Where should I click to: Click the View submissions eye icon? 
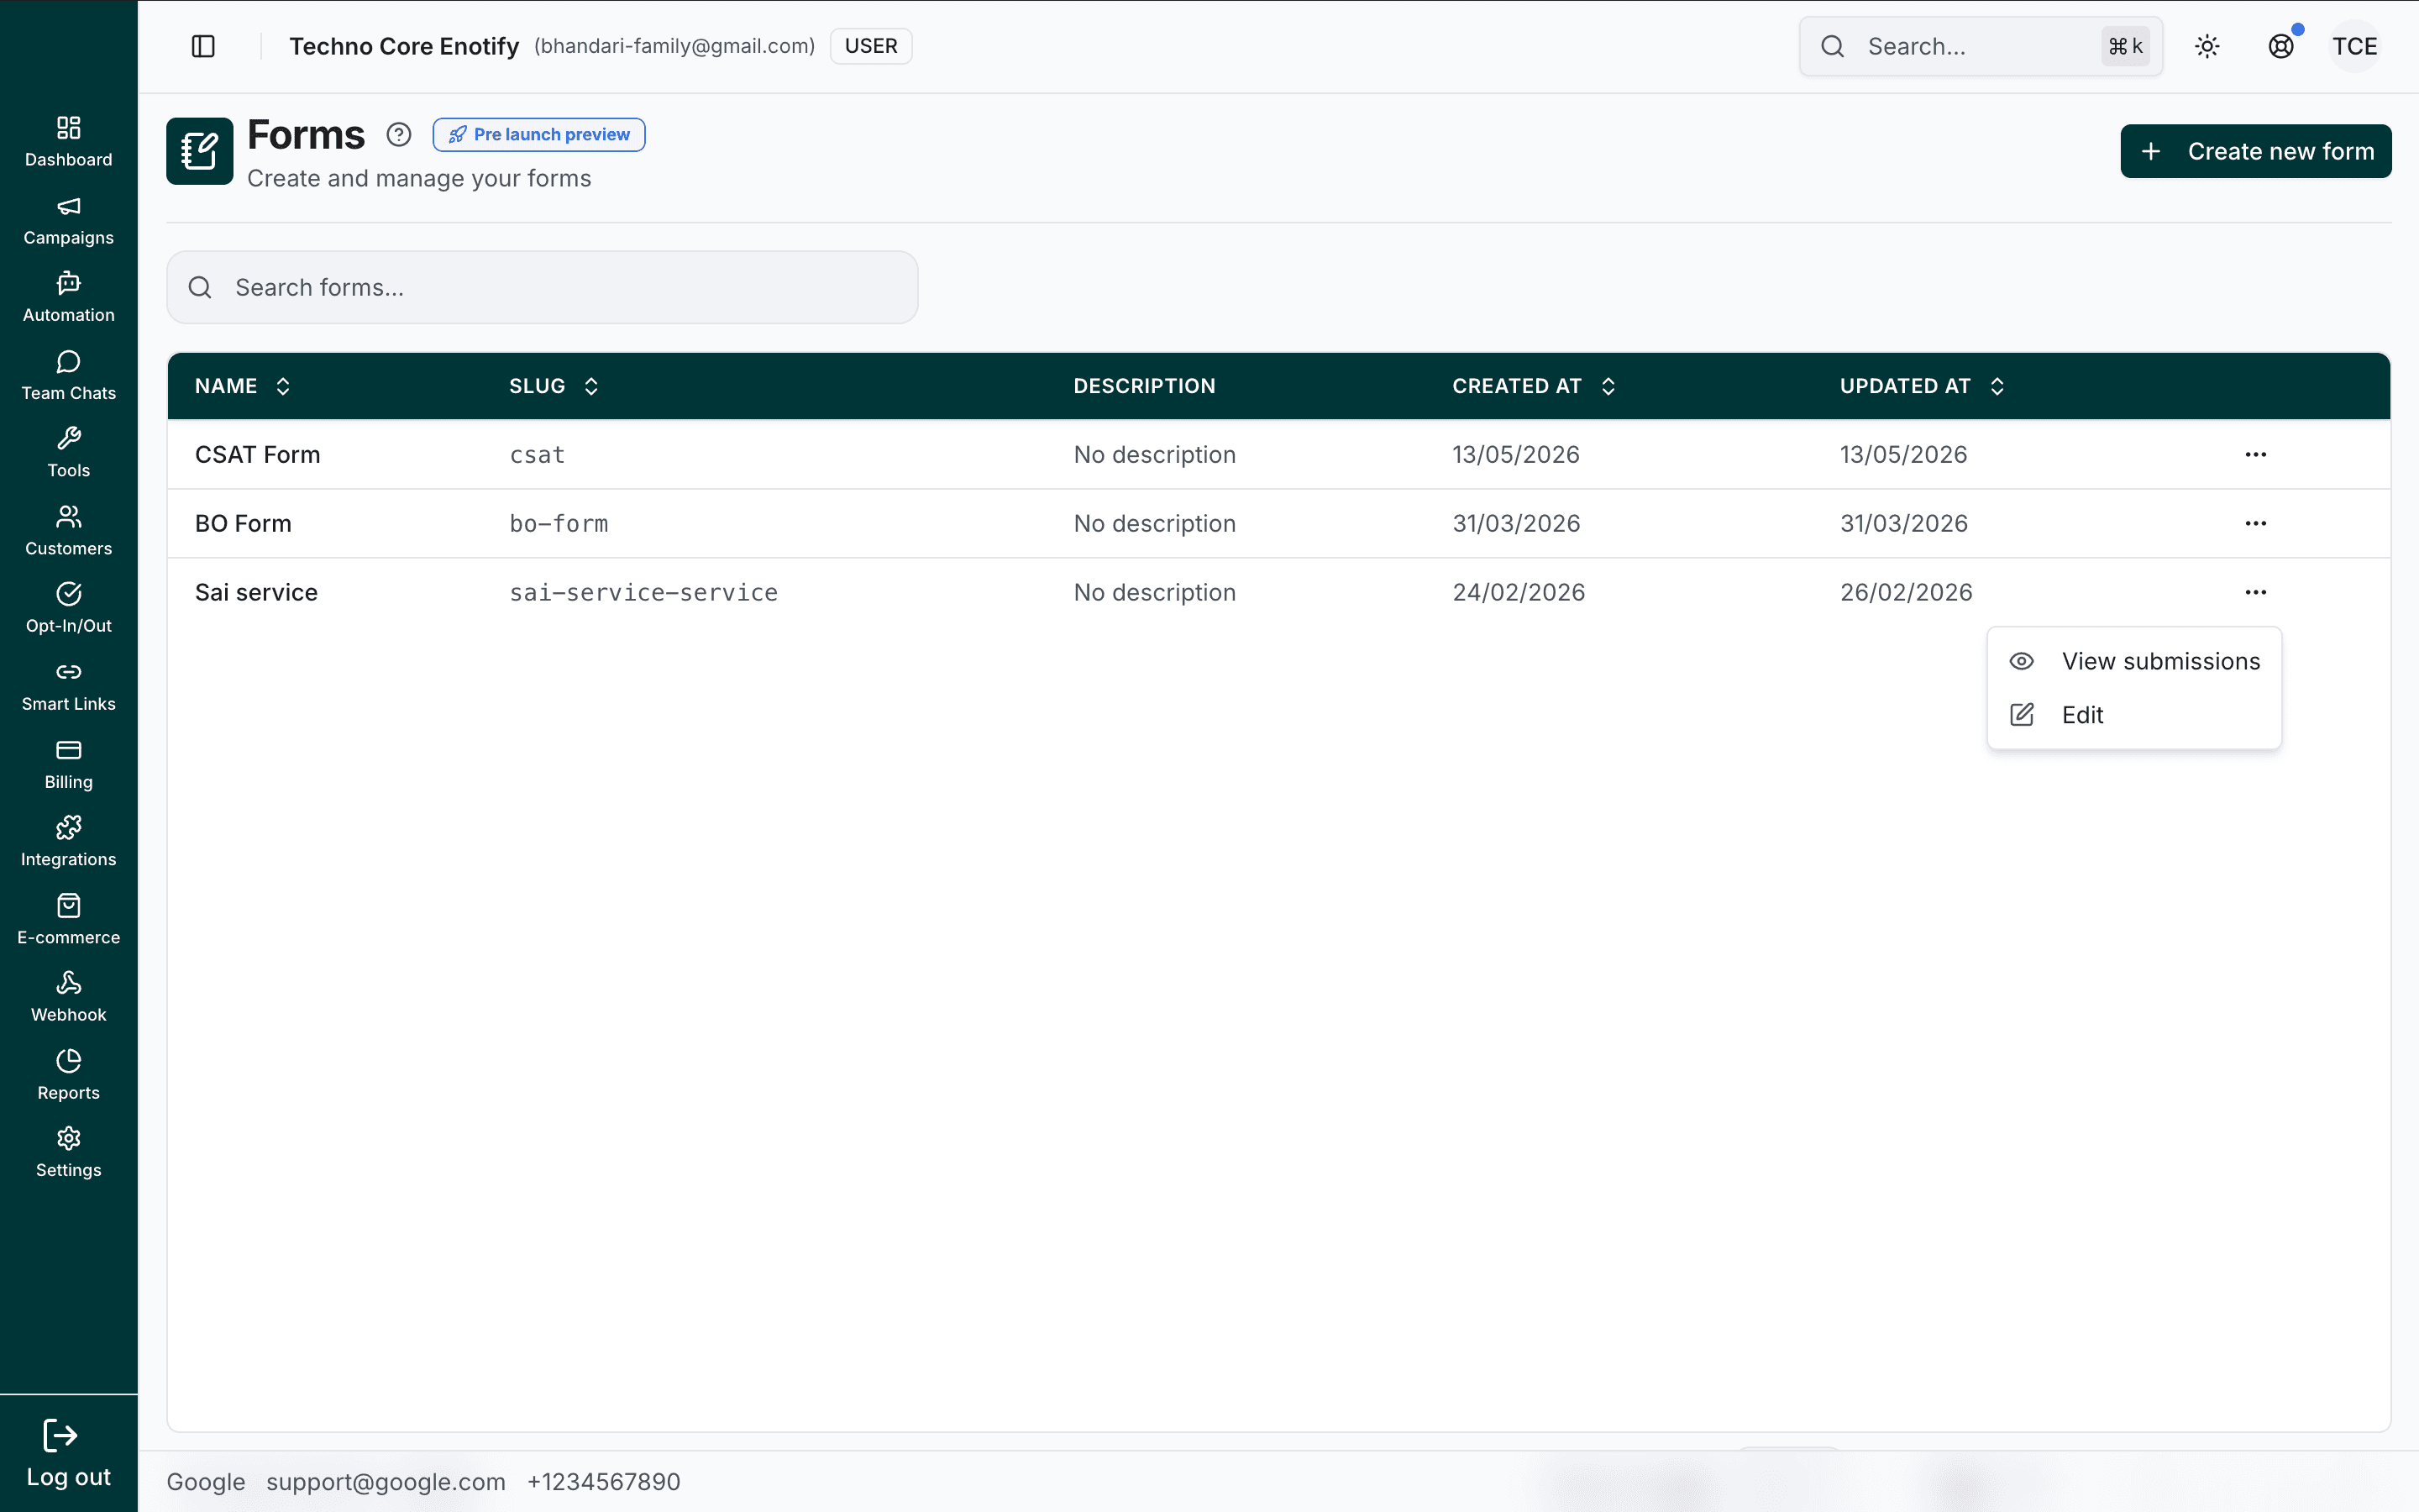(2021, 661)
